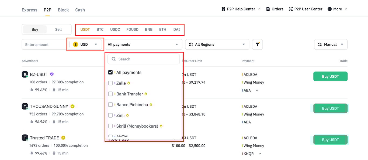Uncheck the All payments checkbox
Image resolution: width=368 pixels, height=160 pixels.
click(110, 72)
